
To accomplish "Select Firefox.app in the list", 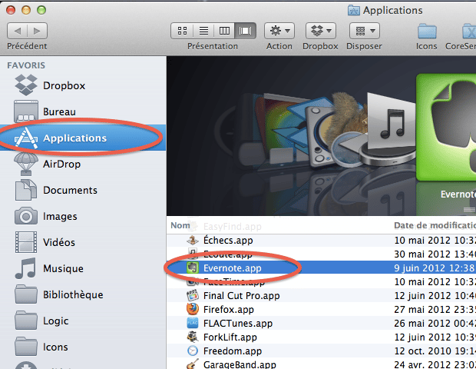I will (x=321, y=310).
